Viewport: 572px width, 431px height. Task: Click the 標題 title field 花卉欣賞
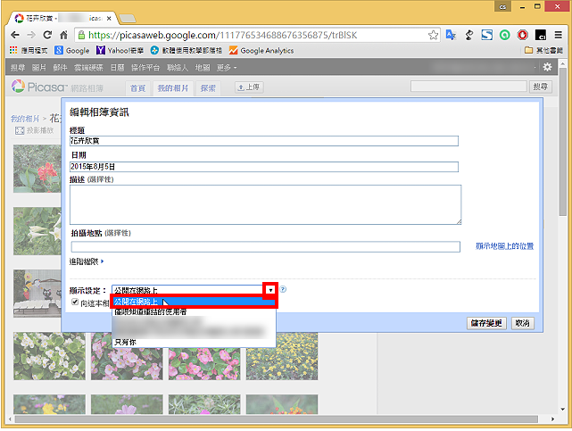pyautogui.click(x=264, y=141)
